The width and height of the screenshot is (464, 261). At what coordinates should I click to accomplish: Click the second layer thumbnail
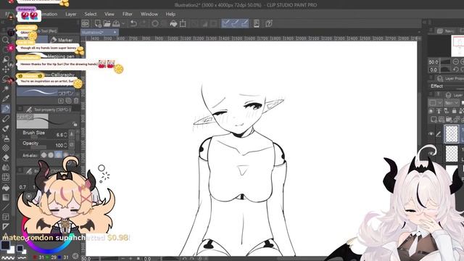[452, 154]
